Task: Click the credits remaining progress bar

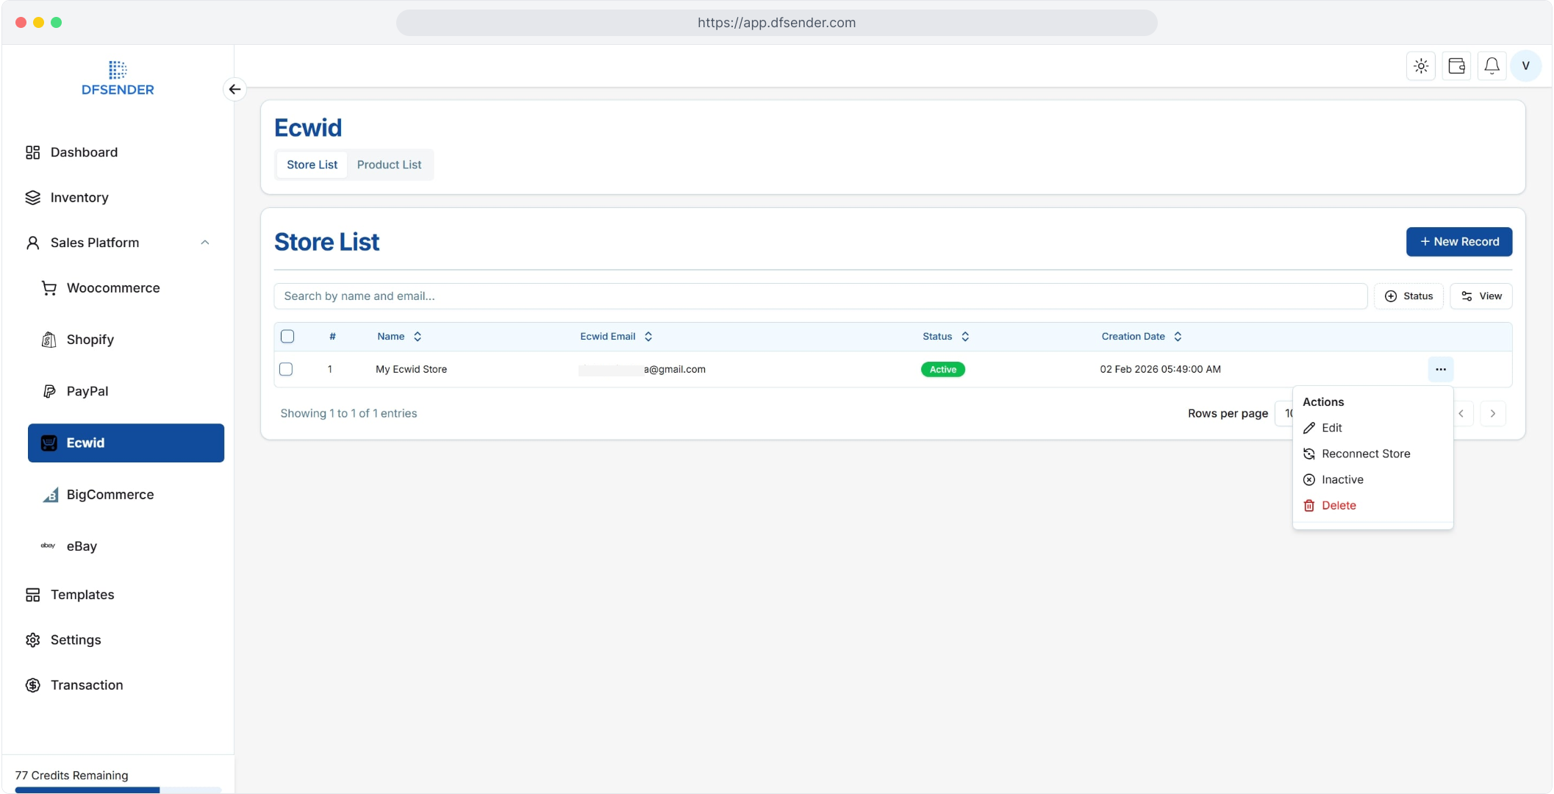Action: pos(118,790)
